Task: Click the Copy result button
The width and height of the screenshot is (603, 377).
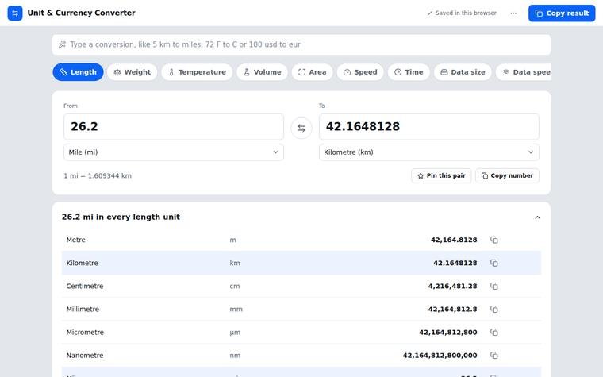Action: (x=562, y=13)
